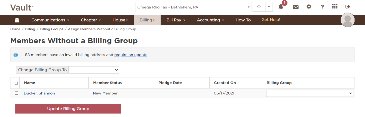Open the Accounting menu
This screenshot has height=117, width=365.
point(210,20)
